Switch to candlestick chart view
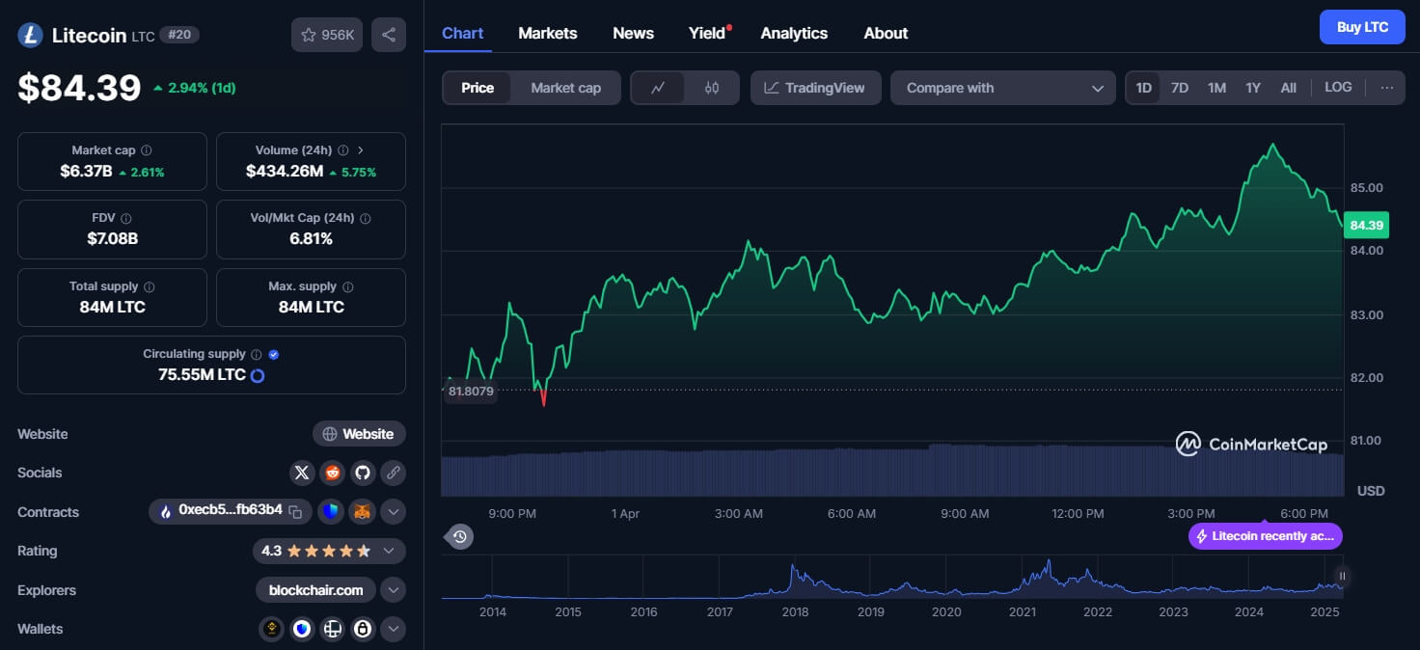This screenshot has width=1420, height=650. pos(712,88)
